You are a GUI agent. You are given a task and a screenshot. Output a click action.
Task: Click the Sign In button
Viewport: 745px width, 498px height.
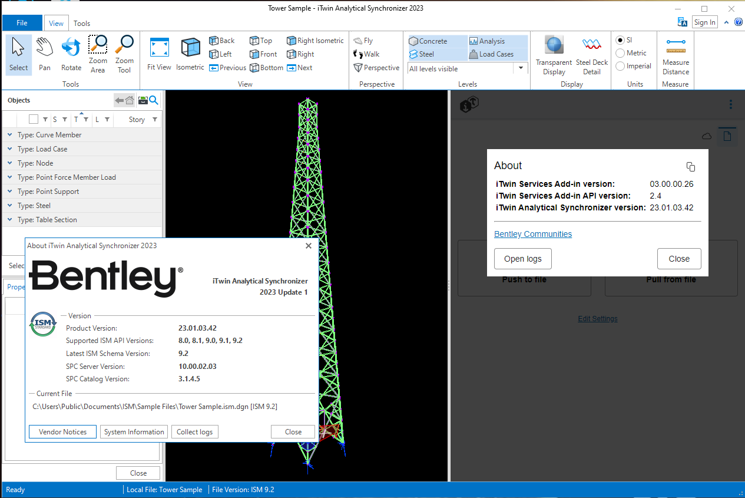(704, 22)
